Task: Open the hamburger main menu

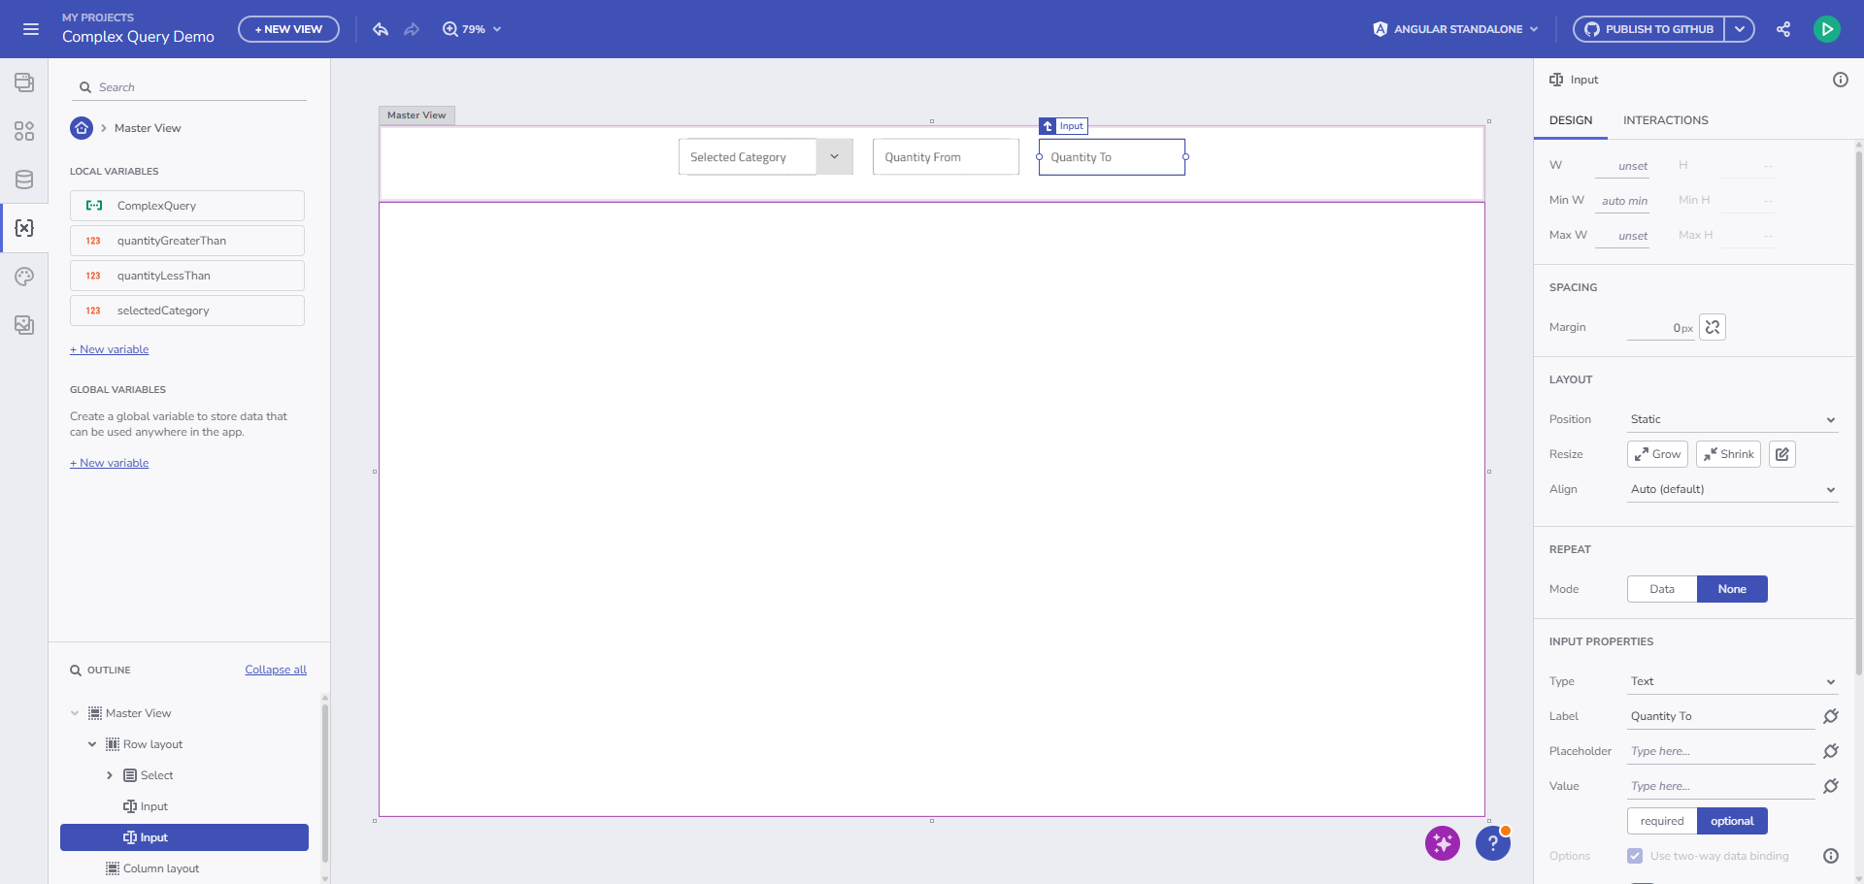Action: (31, 29)
